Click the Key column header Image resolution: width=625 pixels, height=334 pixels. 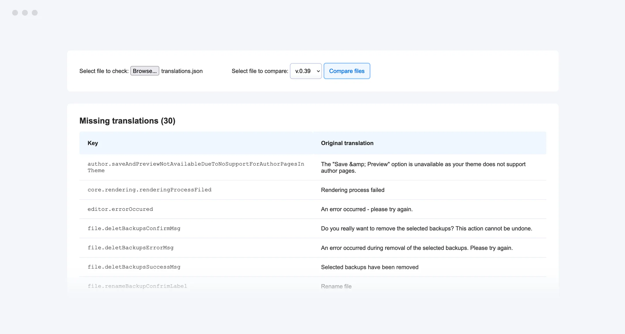point(93,143)
